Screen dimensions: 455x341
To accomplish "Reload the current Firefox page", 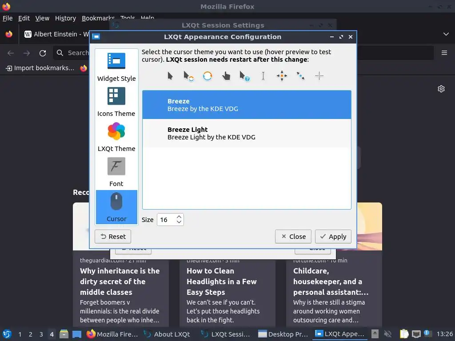I will [43, 53].
